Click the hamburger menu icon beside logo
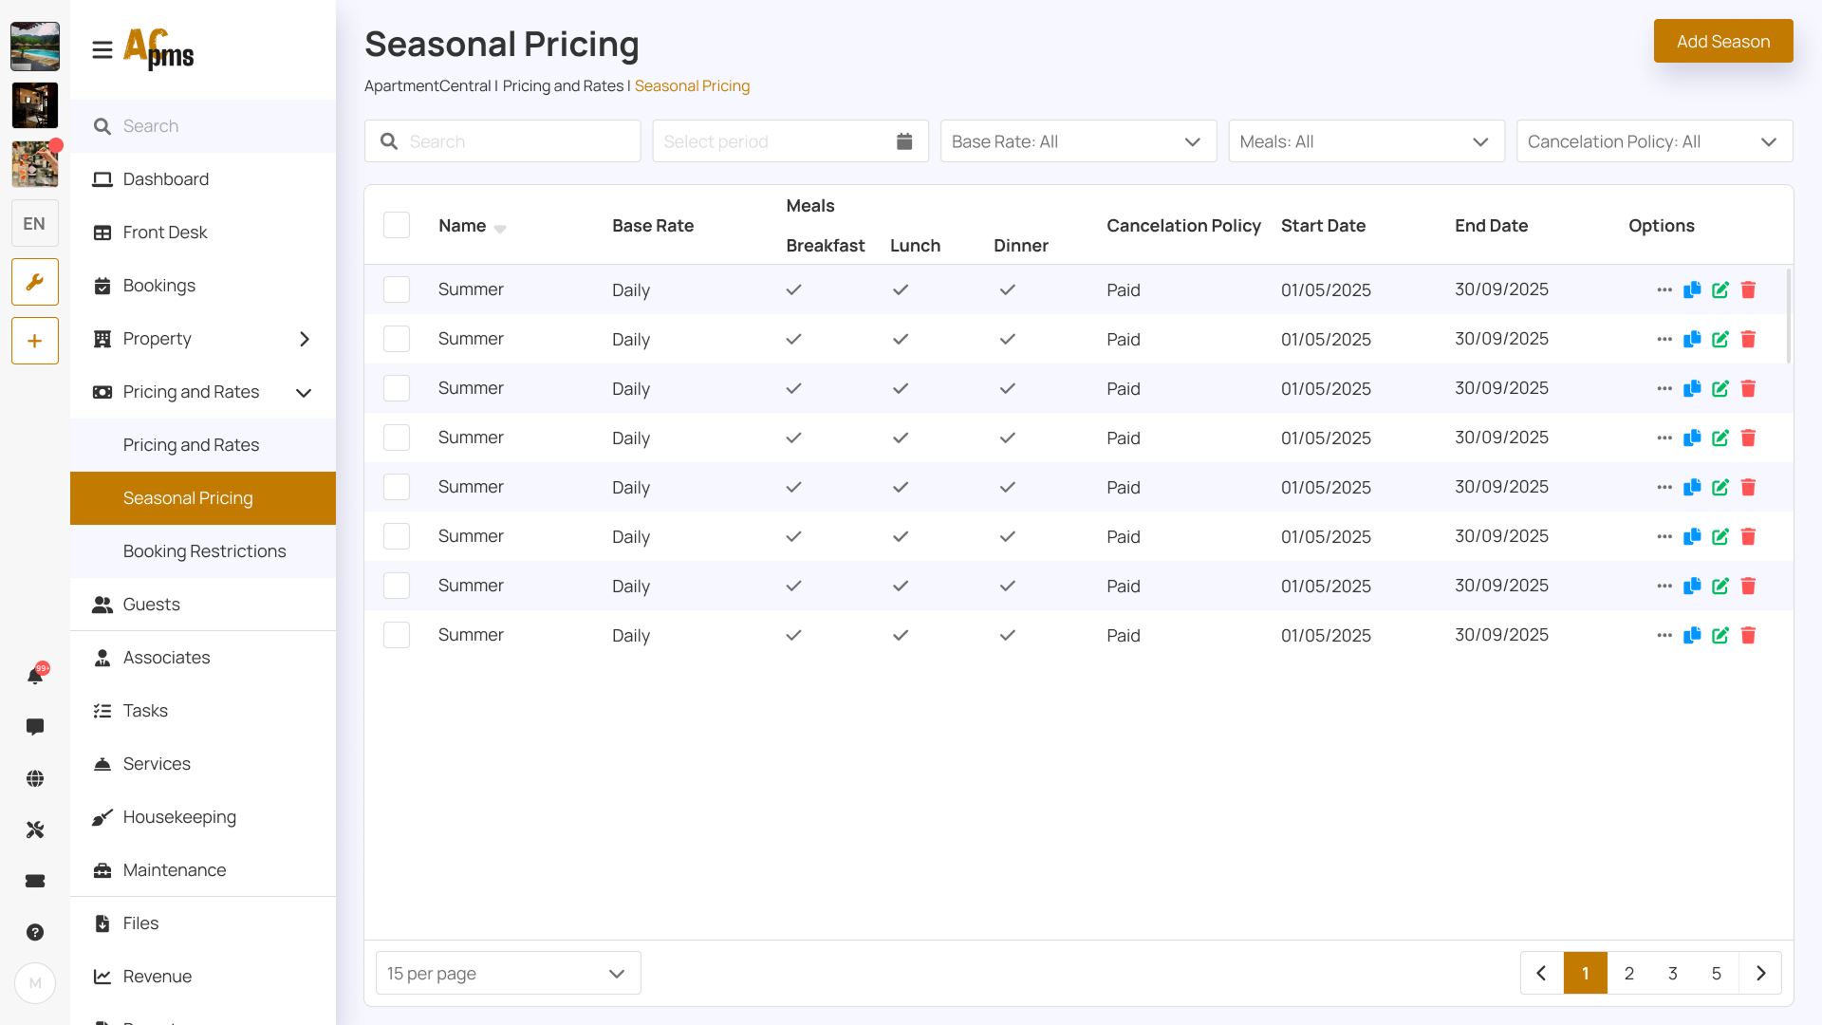Image resolution: width=1822 pixels, height=1025 pixels. pos(102,49)
